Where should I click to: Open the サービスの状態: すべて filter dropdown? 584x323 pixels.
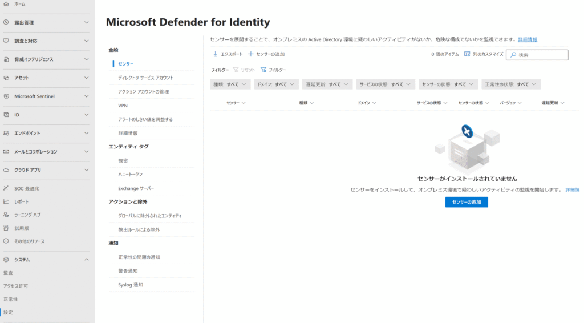pyautogui.click(x=385, y=84)
